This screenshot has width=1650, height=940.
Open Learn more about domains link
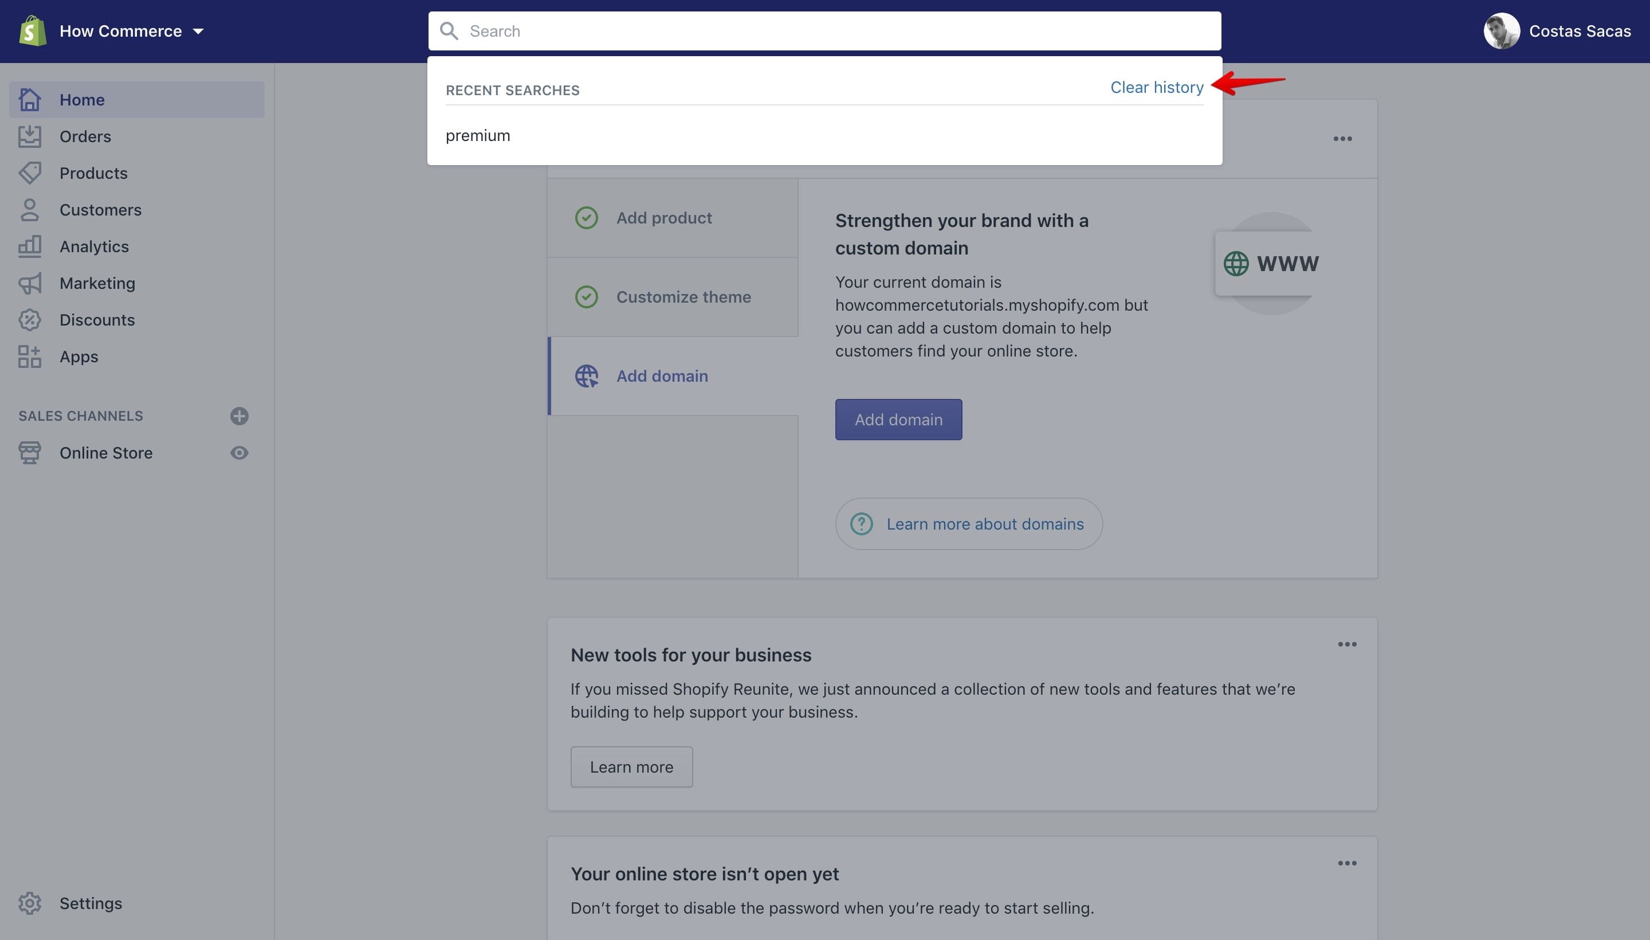pos(985,523)
